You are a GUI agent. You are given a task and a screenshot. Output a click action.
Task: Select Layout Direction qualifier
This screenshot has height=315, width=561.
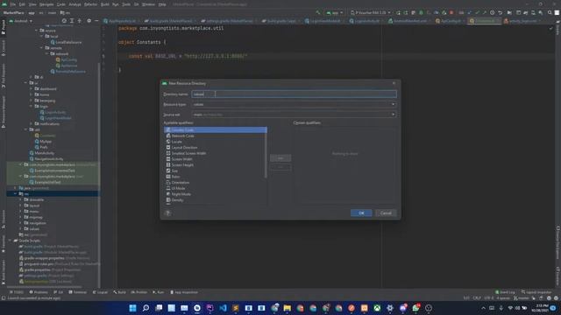[x=215, y=148]
